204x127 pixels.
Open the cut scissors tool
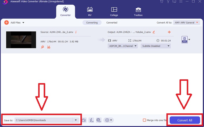coord(49,47)
